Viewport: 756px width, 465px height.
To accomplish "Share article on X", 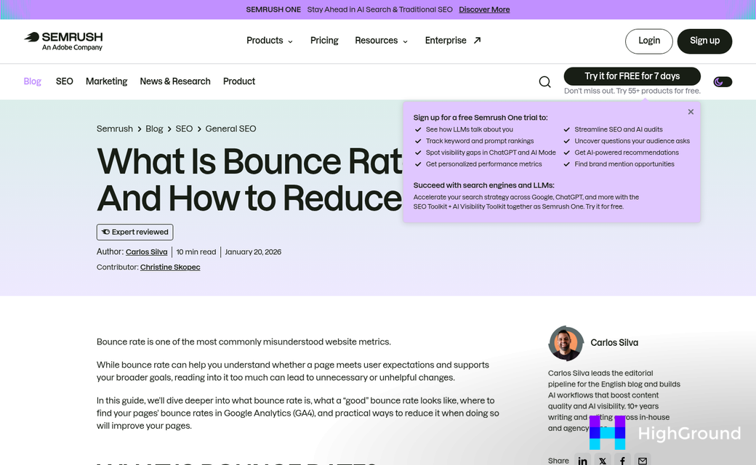I will pos(603,461).
